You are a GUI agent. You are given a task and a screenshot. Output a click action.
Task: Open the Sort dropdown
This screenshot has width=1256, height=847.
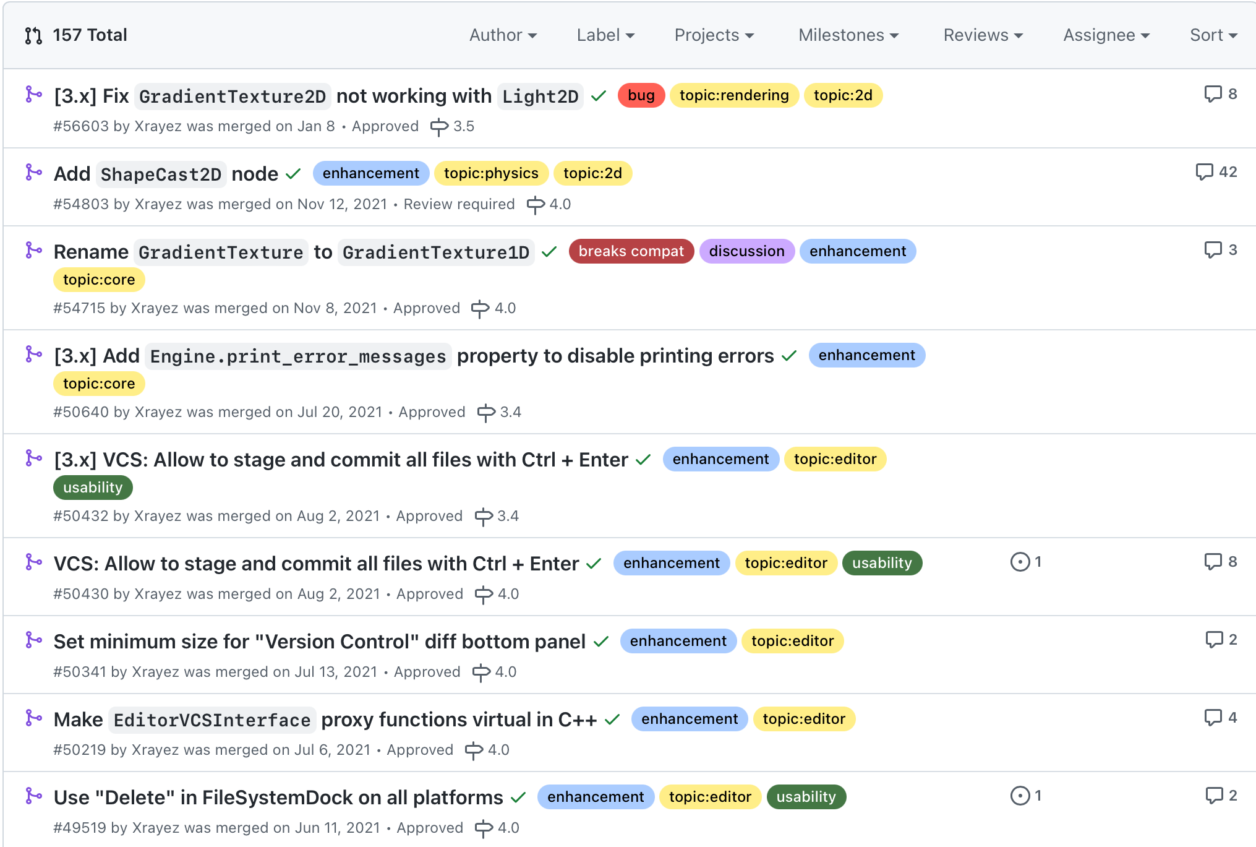click(1213, 35)
